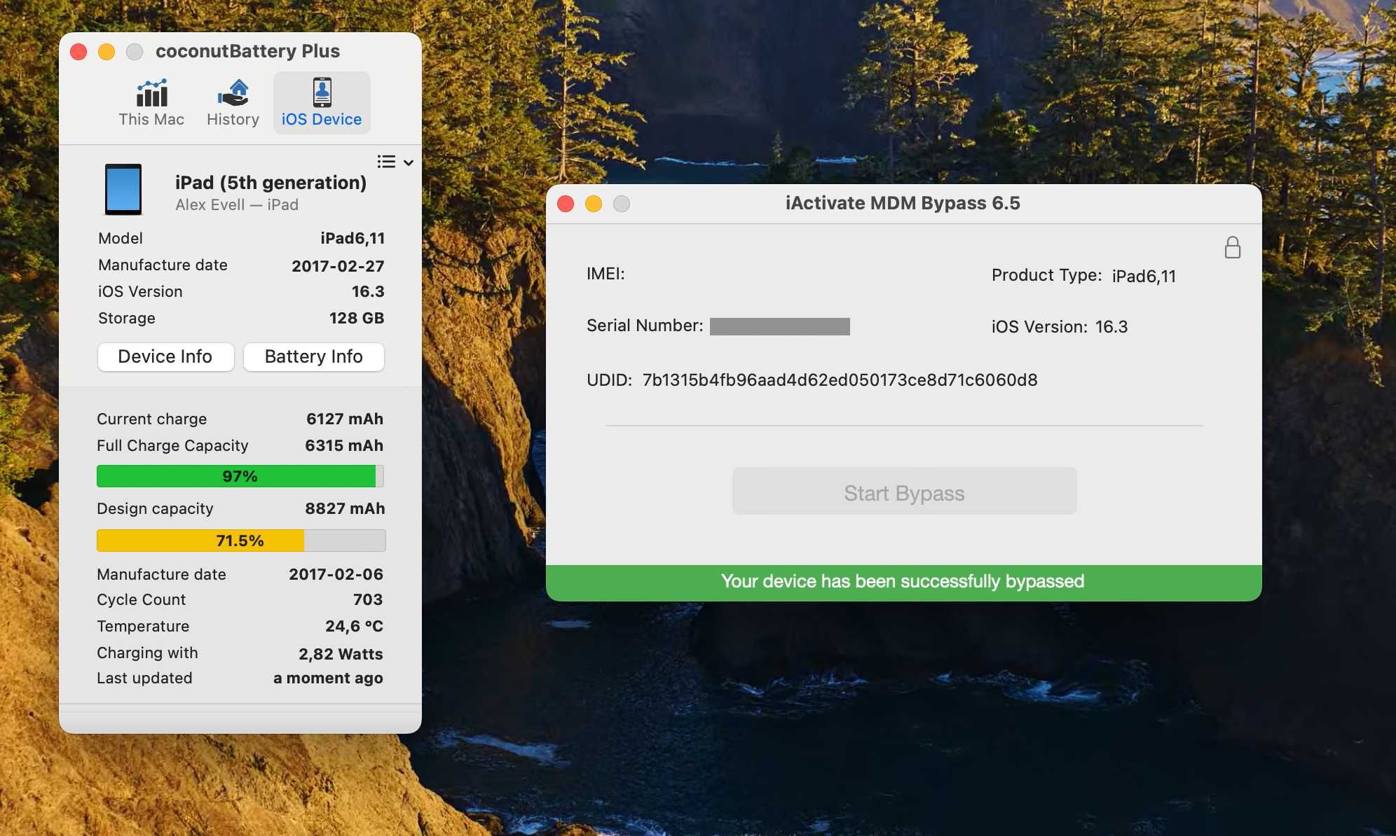1396x836 pixels.
Task: Click the 16.3 iOS Version value in coconutBattery
Action: coord(368,292)
